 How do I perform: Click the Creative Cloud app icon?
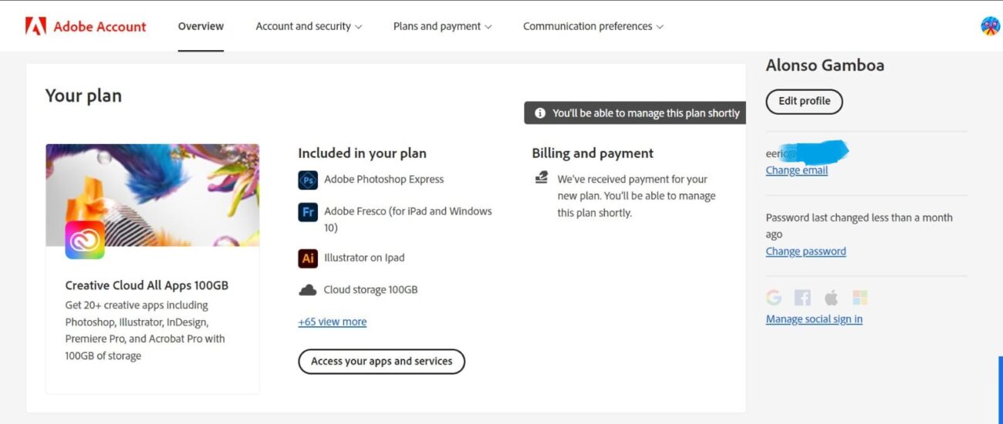(x=85, y=240)
